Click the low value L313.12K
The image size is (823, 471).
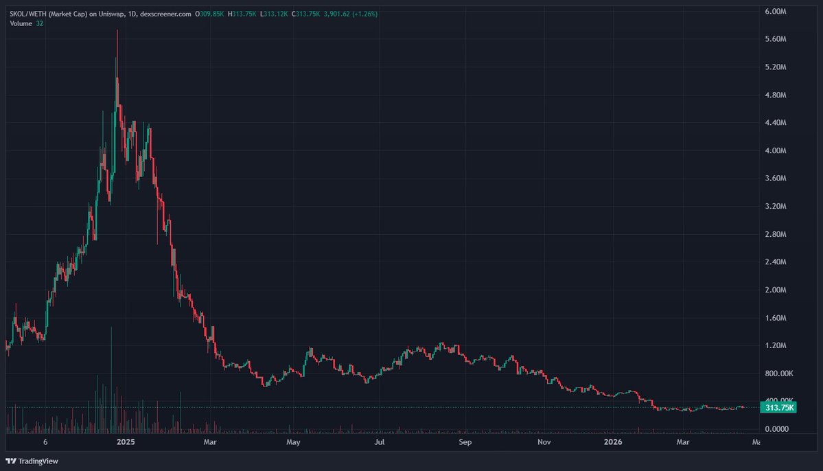274,14
